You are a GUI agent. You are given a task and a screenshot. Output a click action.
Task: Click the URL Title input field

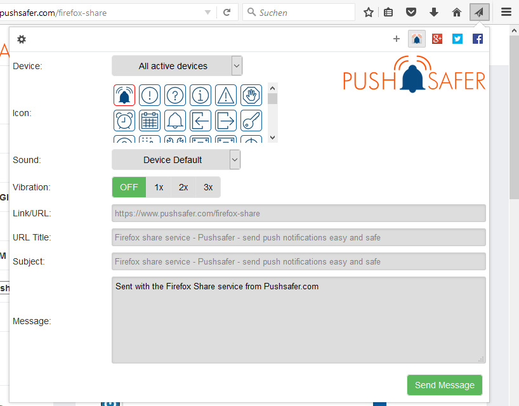point(299,237)
